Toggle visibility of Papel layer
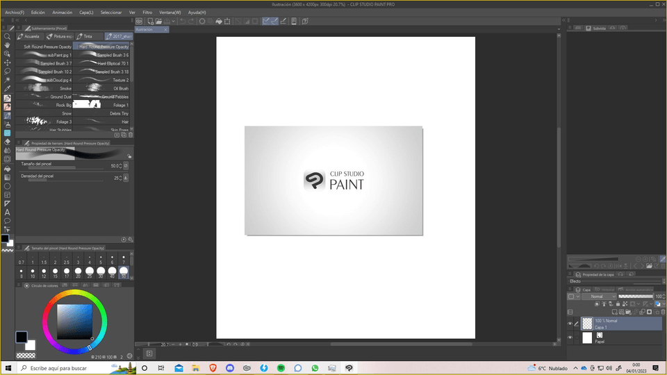The height and width of the screenshot is (375, 667). click(570, 337)
